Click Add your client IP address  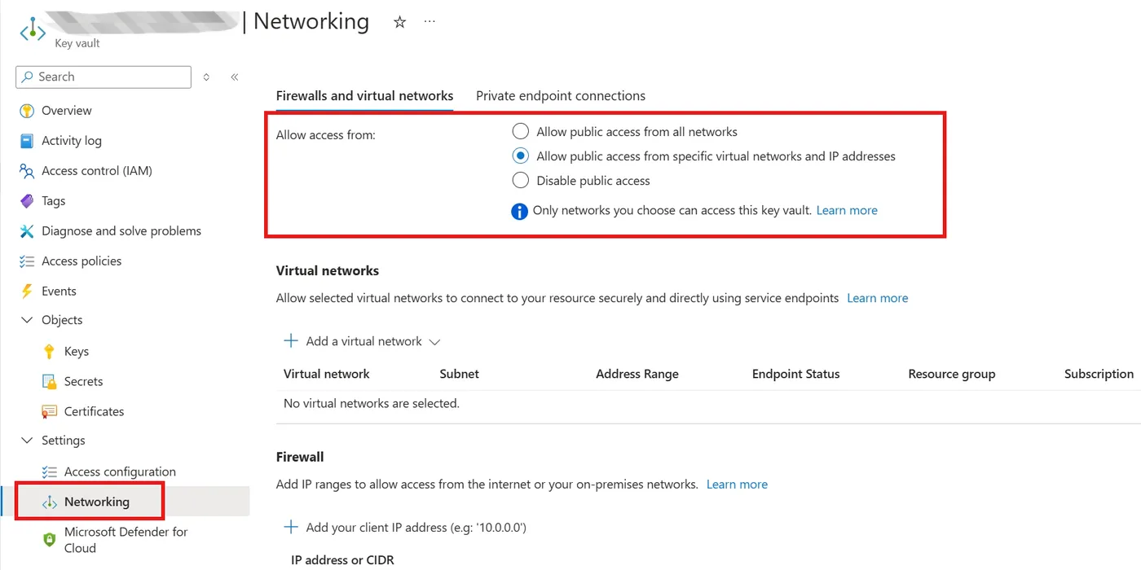405,528
